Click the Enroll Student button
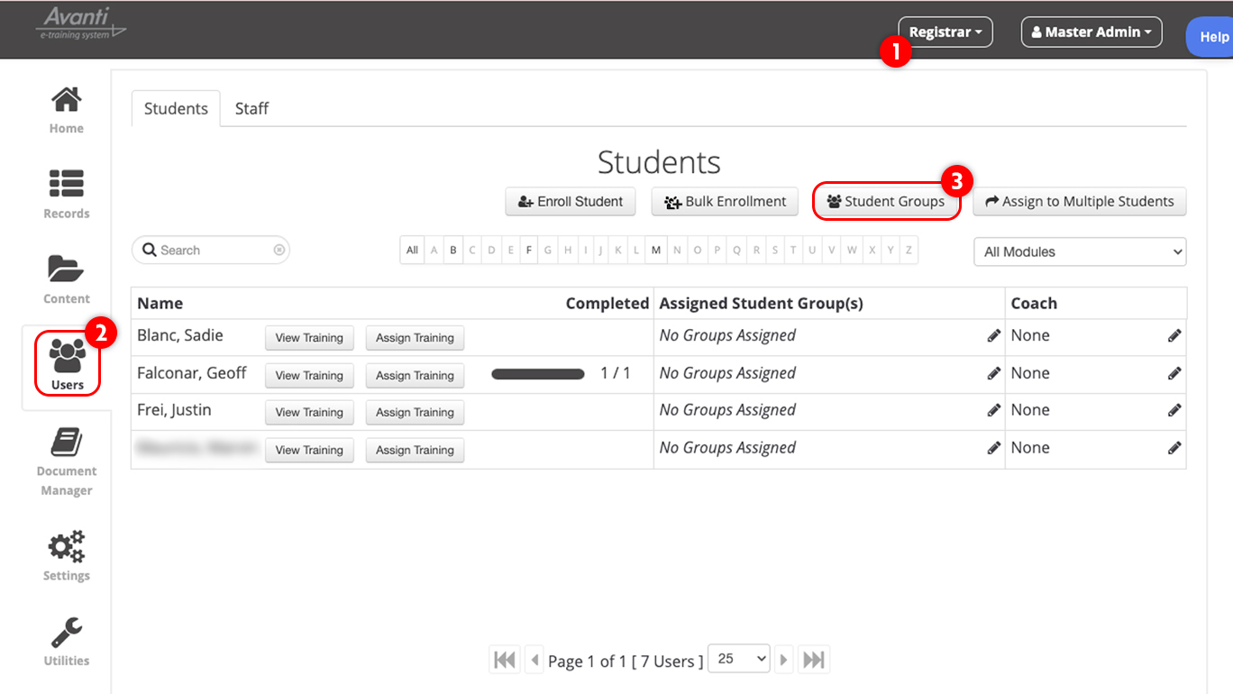Viewport: 1233px width, 694px height. tap(571, 202)
